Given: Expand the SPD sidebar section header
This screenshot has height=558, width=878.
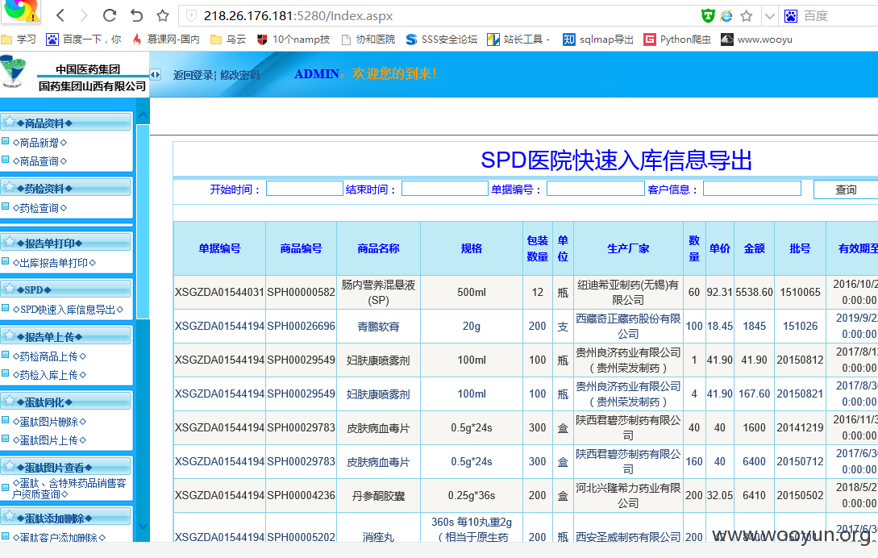Looking at the screenshot, I should click(65, 289).
